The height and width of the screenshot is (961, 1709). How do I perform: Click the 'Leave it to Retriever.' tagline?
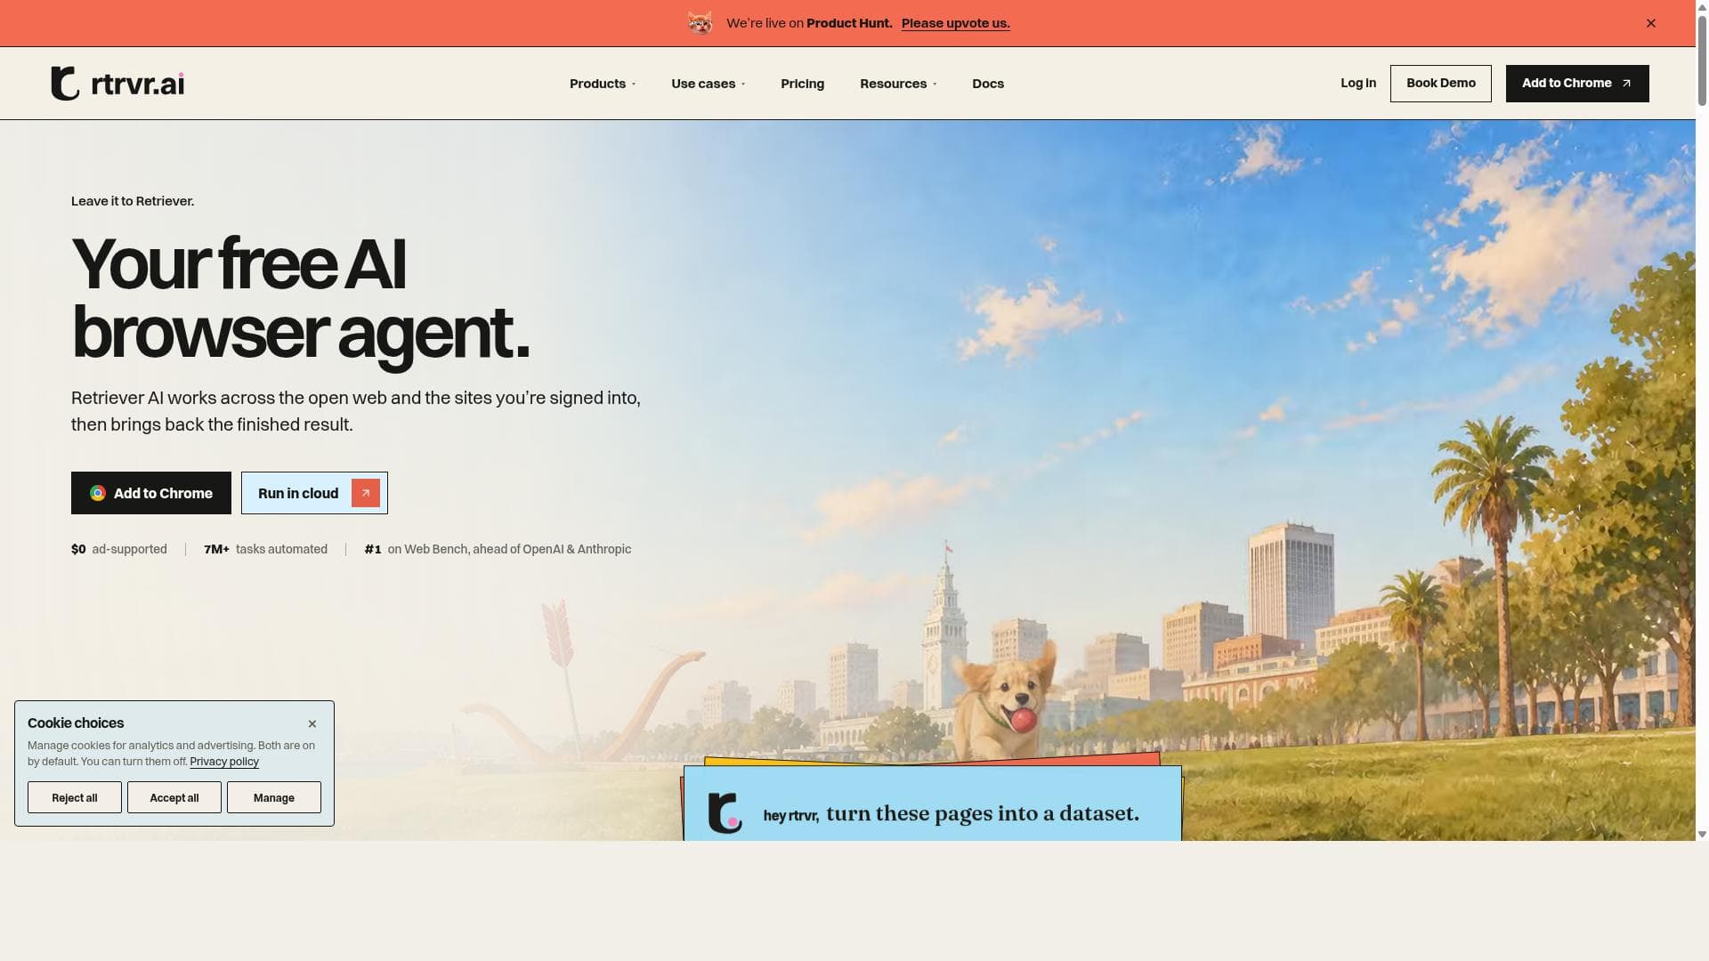coord(133,201)
